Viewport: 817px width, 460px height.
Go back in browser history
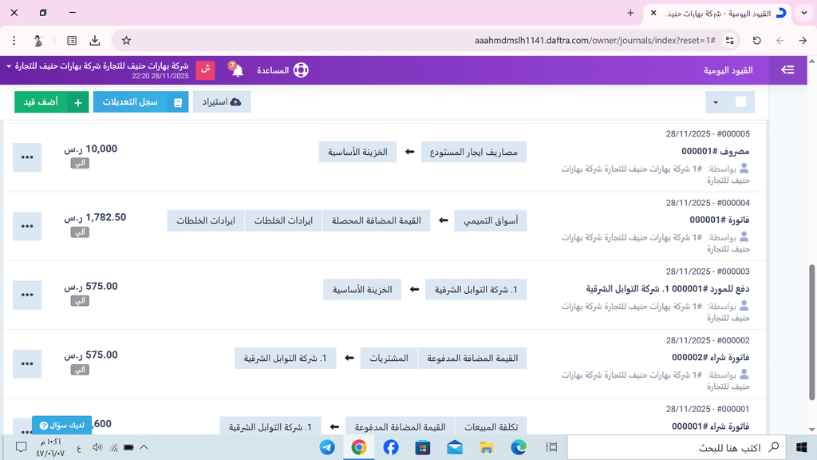tap(780, 40)
